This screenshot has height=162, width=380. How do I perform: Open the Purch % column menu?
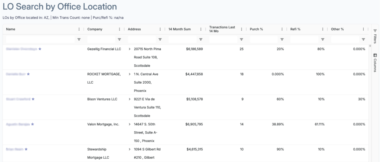click(x=282, y=29)
